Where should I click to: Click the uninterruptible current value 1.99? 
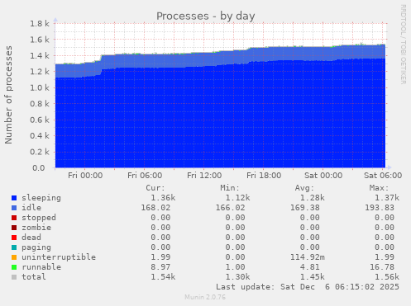[160, 257]
